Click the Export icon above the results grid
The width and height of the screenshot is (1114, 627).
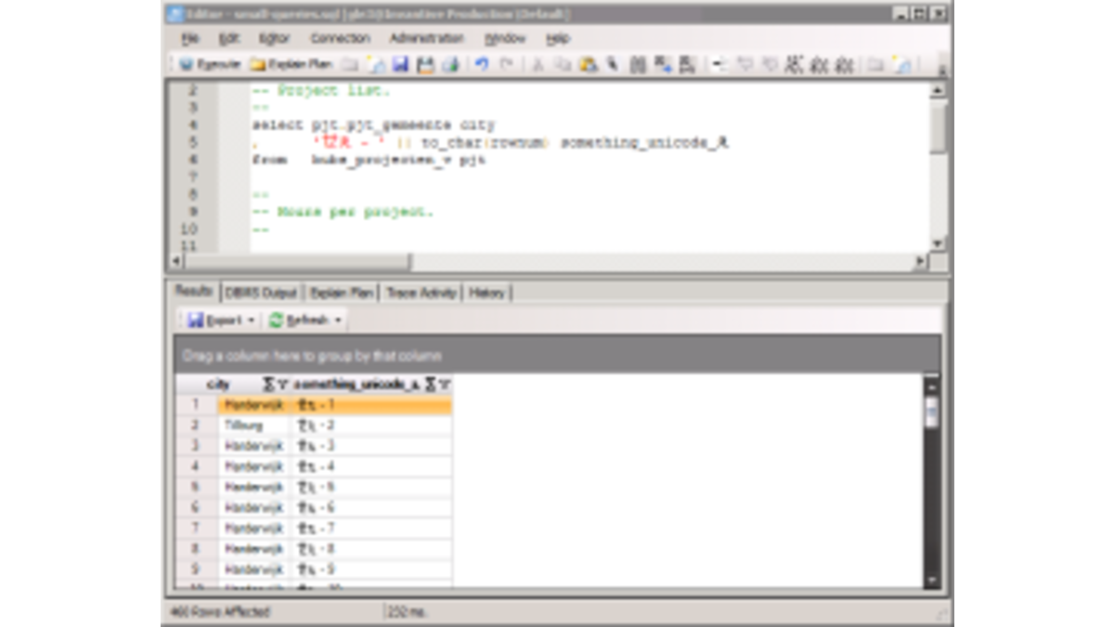click(x=194, y=320)
